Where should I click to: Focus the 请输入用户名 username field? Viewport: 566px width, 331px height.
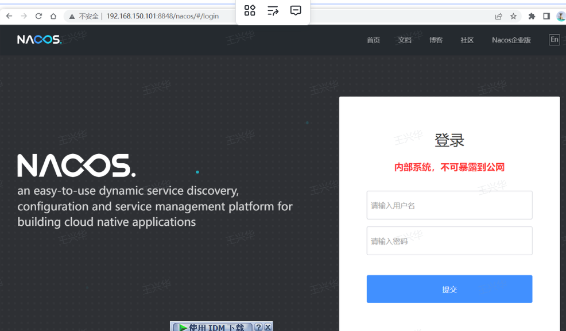(449, 205)
